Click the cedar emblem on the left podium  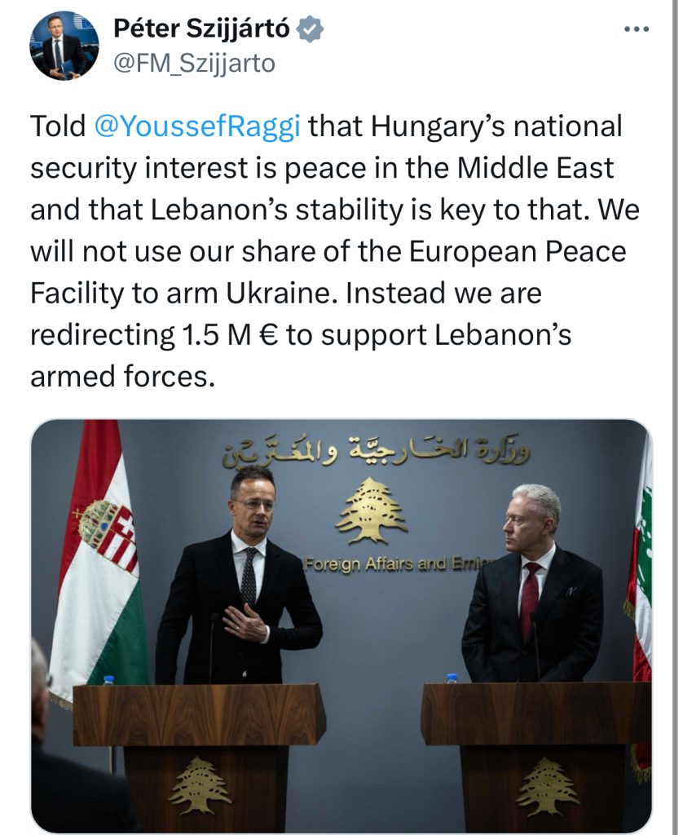coord(200,784)
